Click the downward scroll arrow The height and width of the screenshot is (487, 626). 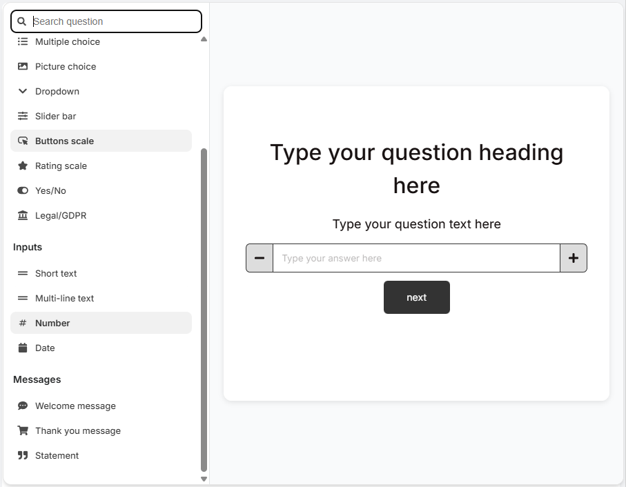[x=204, y=478]
